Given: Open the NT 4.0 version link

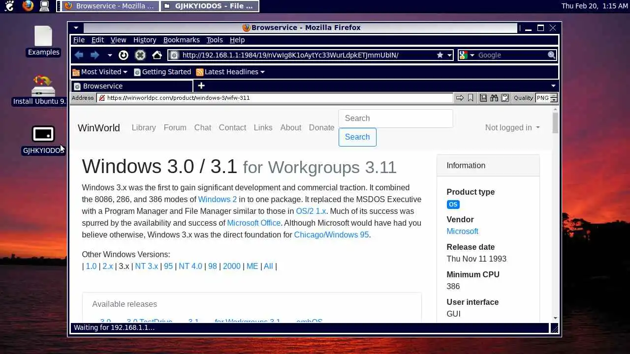Looking at the screenshot, I should pyautogui.click(x=190, y=266).
